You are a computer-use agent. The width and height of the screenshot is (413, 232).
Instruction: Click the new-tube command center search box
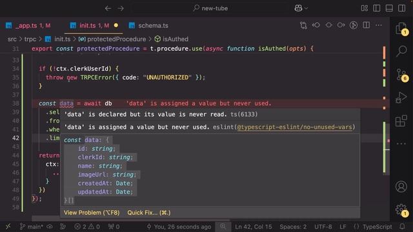pos(210,8)
